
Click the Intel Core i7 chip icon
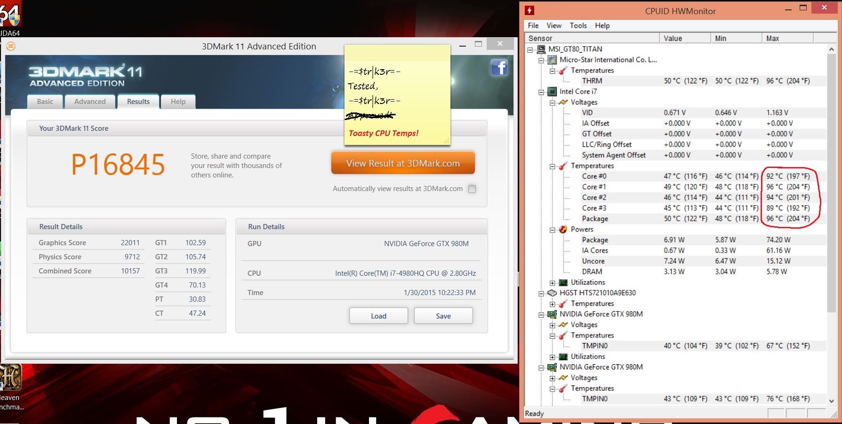[x=552, y=92]
